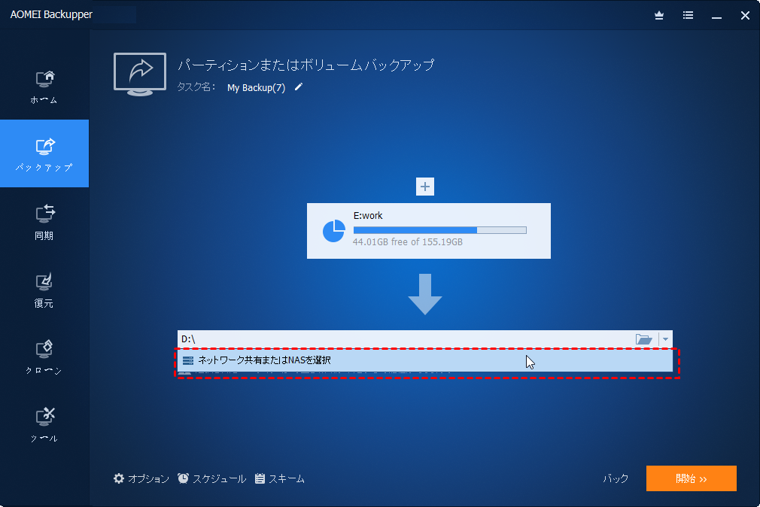Viewport: 760px width, 507px height.
Task: Open the 復元 (Restore) sidebar section
Action: pyautogui.click(x=44, y=290)
